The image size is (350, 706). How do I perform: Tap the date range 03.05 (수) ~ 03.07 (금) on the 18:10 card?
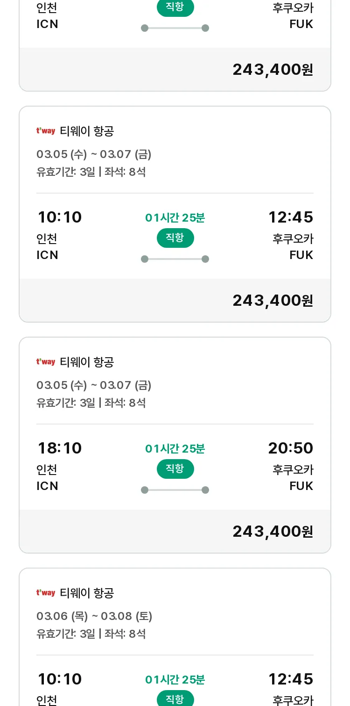pyautogui.click(x=94, y=385)
